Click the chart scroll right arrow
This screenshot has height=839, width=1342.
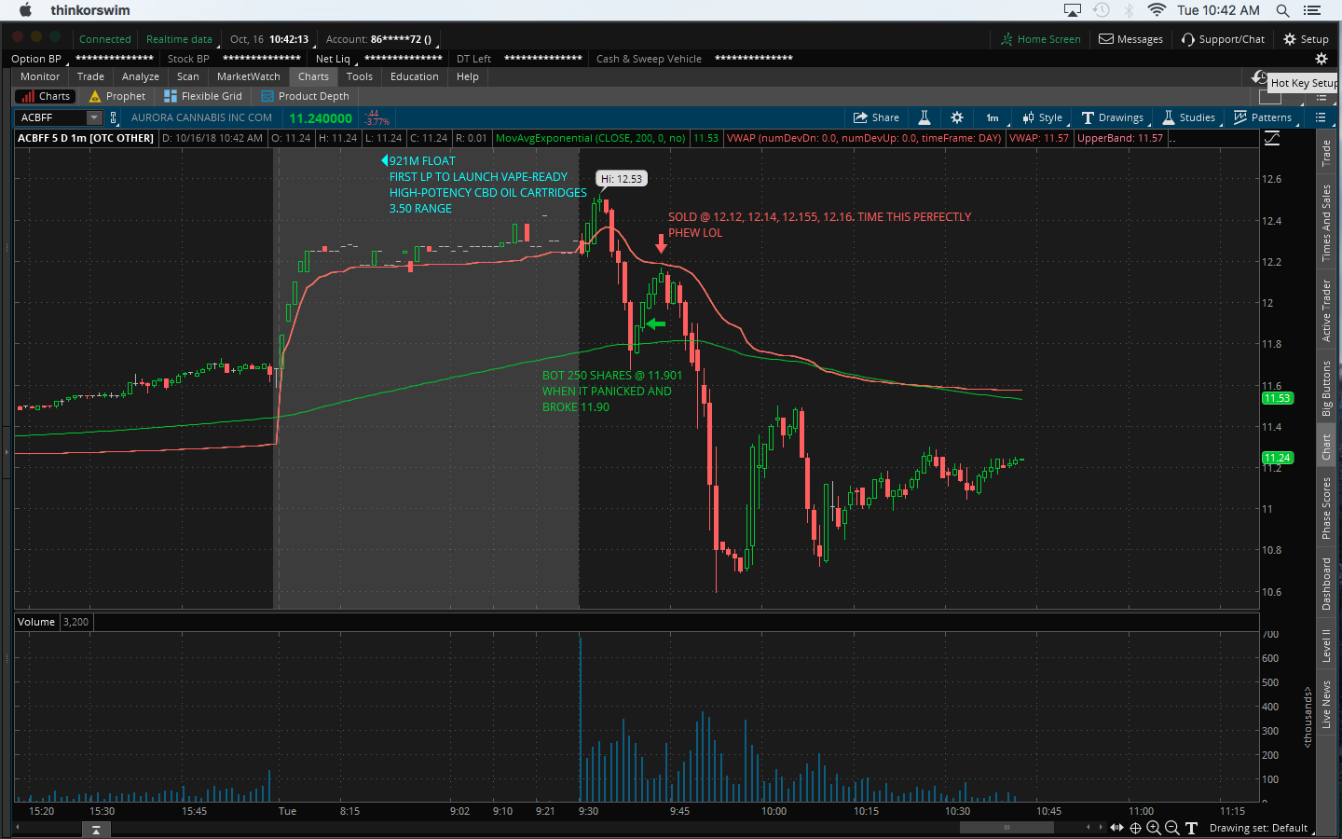tap(1101, 827)
